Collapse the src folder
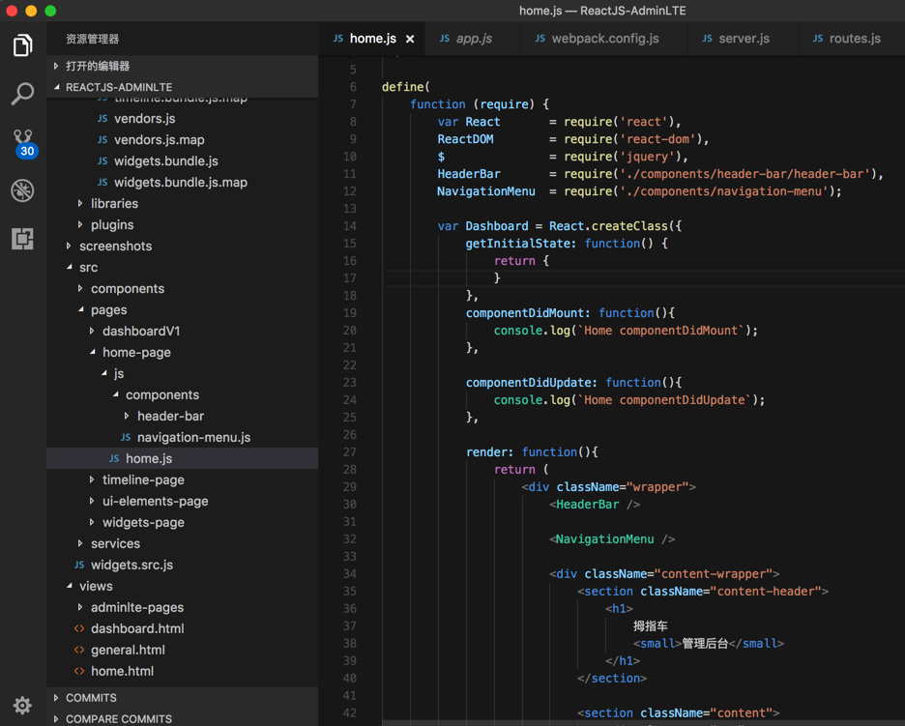The width and height of the screenshot is (905, 726). click(x=88, y=267)
